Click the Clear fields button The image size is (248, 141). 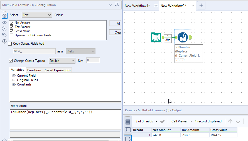click(115, 32)
